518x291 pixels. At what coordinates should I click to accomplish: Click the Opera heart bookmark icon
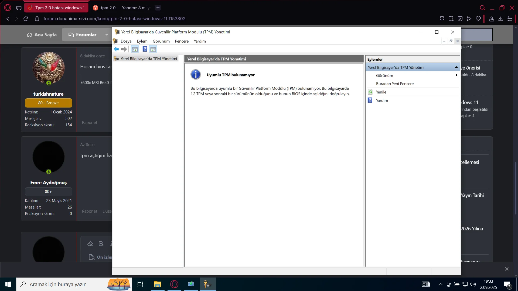[x=478, y=19]
